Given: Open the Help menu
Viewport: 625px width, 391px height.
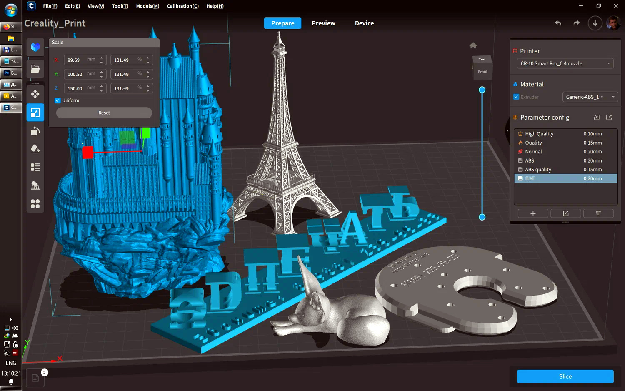Looking at the screenshot, I should 215,6.
